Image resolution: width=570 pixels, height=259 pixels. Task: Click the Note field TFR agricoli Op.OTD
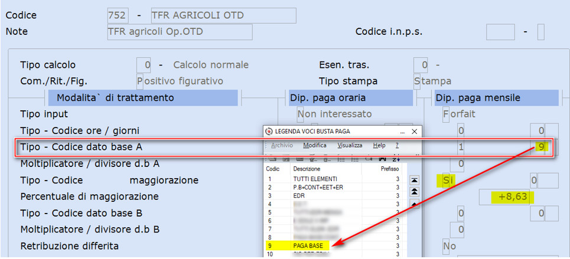click(x=180, y=32)
